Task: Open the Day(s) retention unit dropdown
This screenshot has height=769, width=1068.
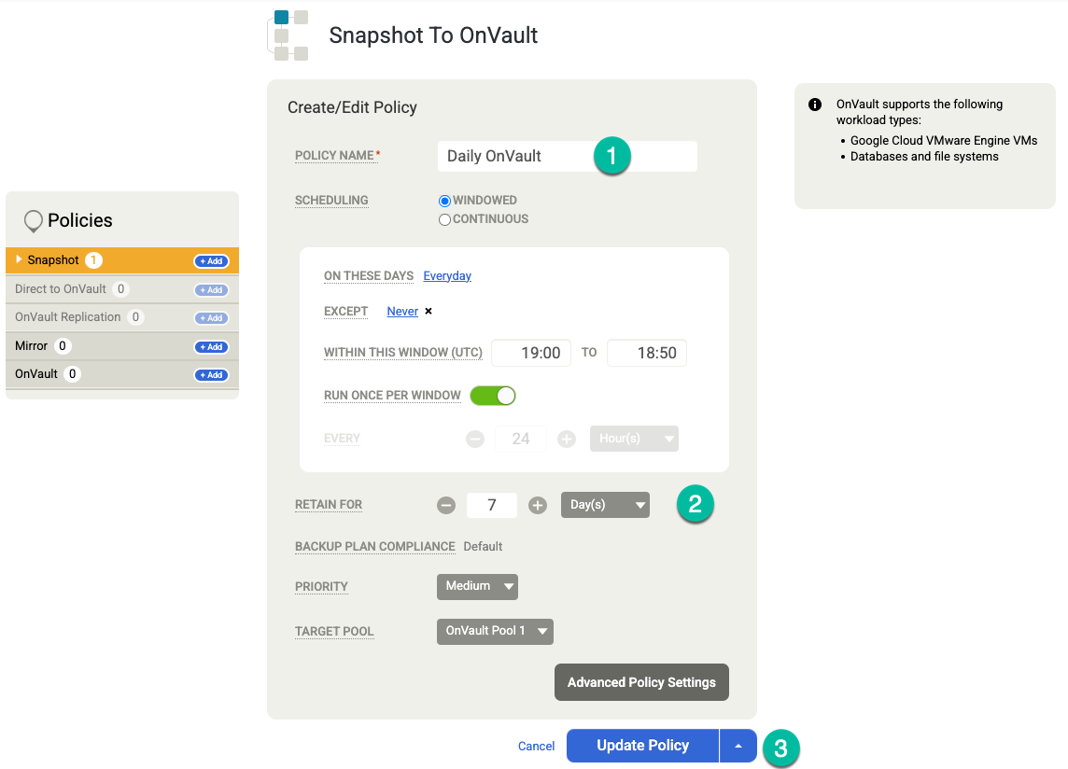Action: (x=605, y=504)
